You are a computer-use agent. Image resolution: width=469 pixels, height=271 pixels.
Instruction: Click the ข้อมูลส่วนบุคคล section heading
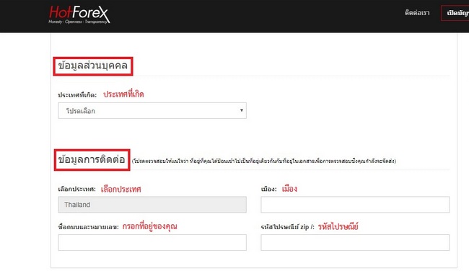(93, 66)
